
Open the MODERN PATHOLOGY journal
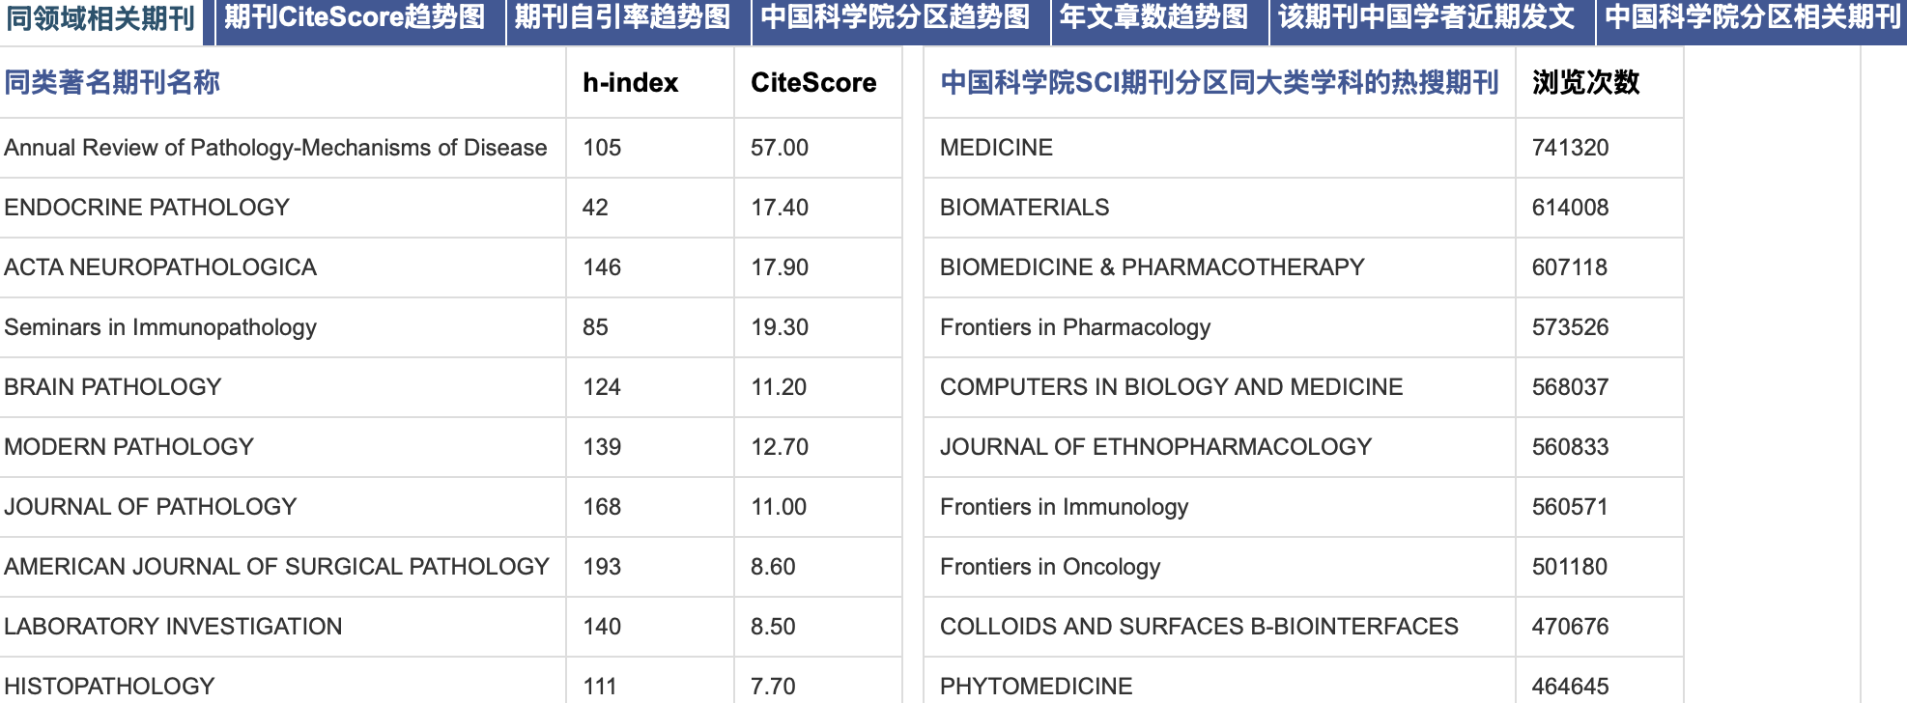click(x=128, y=447)
